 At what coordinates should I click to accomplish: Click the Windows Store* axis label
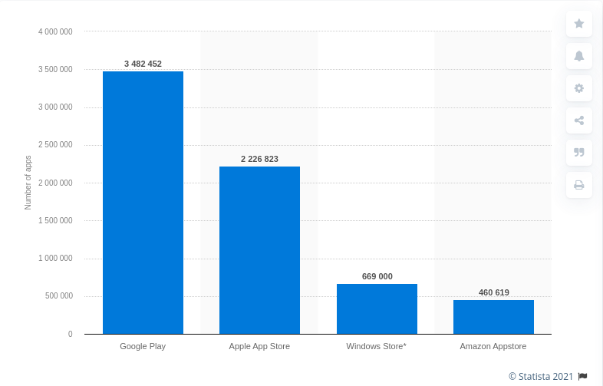click(x=377, y=346)
